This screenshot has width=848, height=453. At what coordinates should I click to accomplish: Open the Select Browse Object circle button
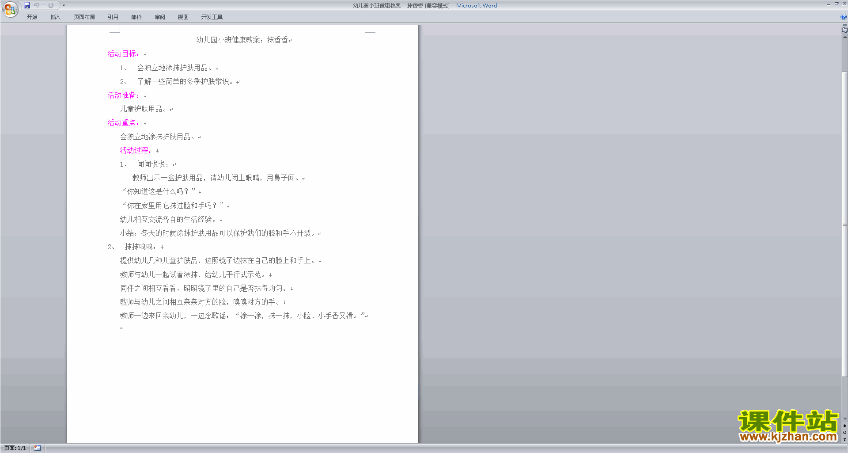tap(844, 433)
